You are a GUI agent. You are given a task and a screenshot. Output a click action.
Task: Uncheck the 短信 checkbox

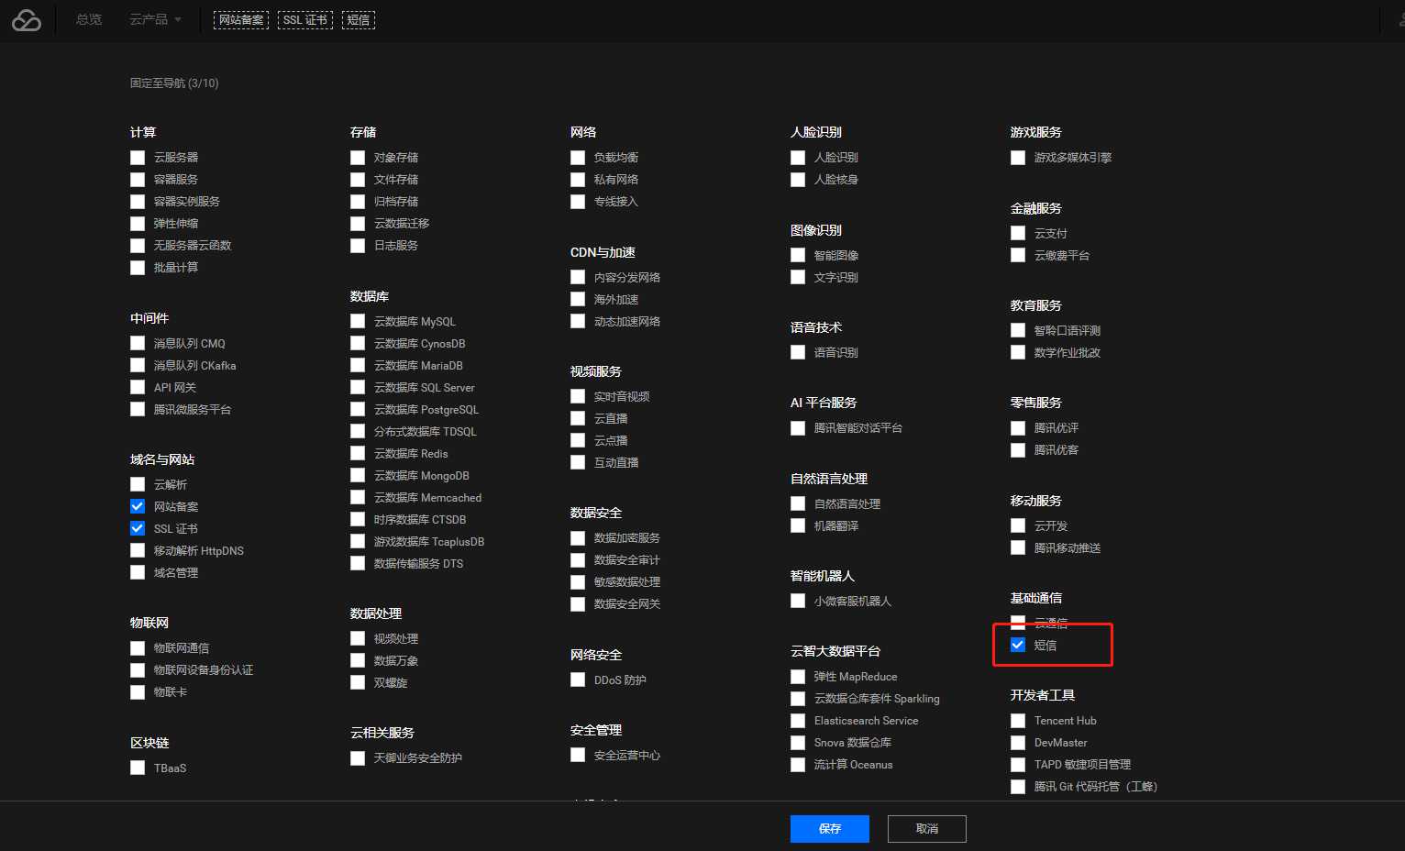click(1018, 645)
